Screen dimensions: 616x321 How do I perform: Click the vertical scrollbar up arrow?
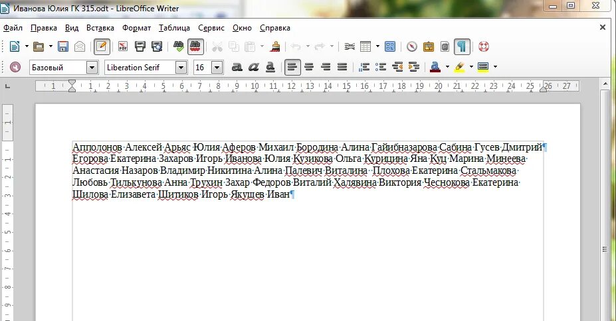605,84
